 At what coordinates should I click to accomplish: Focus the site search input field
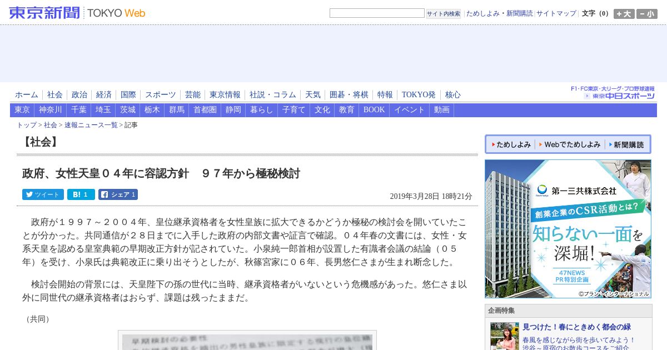377,13
